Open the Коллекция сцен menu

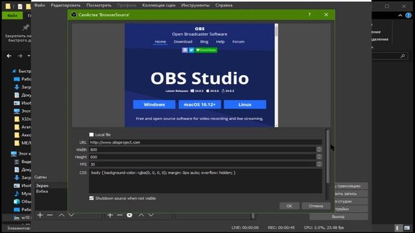(x=159, y=5)
